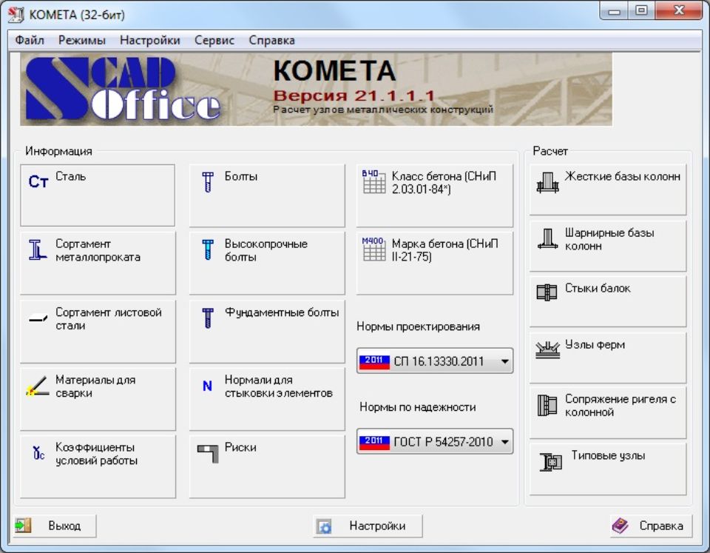Click the Справка text on bottom button
Screen dimensions: 710x553
661,526
